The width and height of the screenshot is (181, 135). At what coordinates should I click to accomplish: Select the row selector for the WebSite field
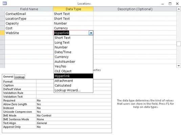2,33
